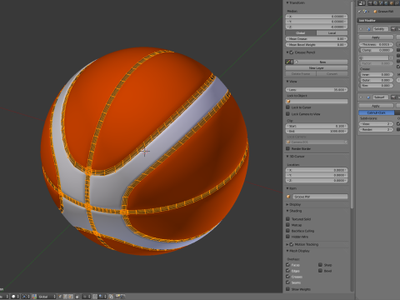
Task: Open Scene properties tab icon
Action: 381,3
